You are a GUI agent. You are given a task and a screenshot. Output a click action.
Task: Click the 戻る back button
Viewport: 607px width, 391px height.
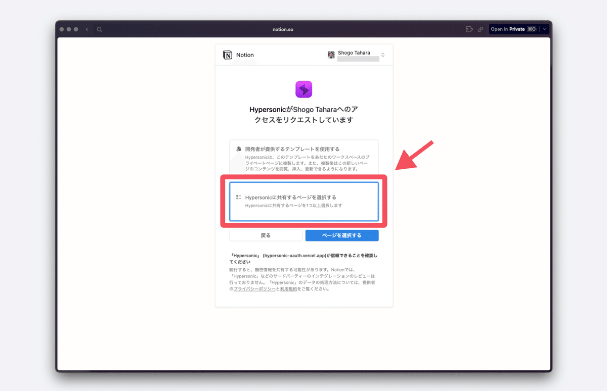pos(266,235)
